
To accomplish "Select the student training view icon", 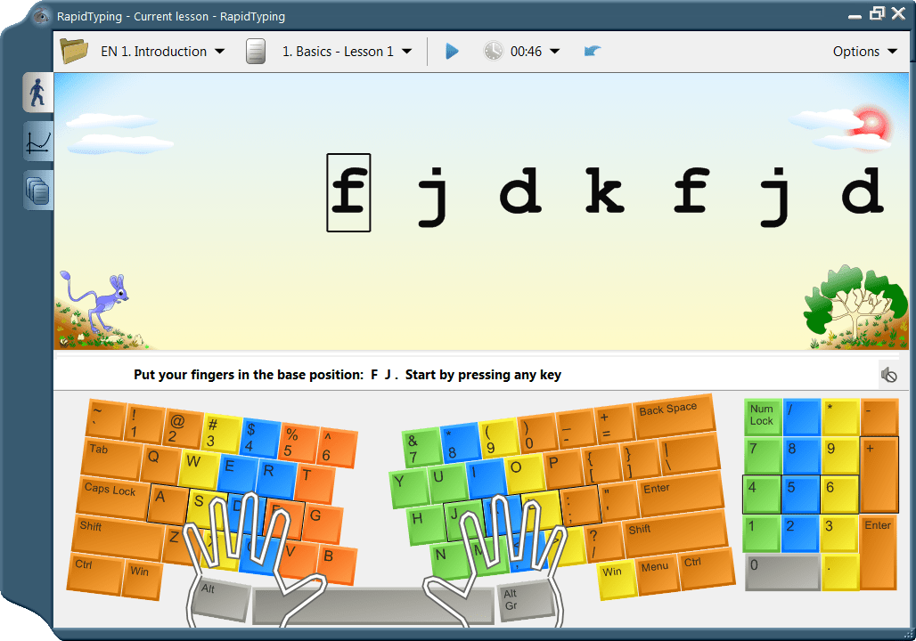I will click(37, 92).
